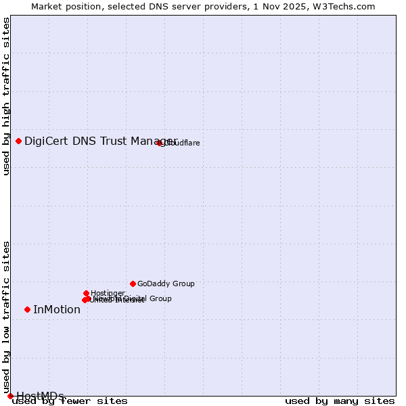Click the 'used by low traffic sites' axis label
This screenshot has width=406, height=406.
coord(7,317)
